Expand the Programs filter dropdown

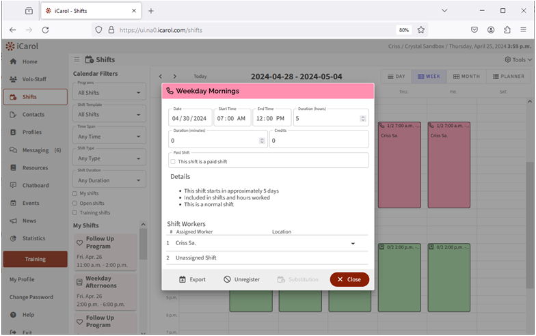tap(109, 93)
